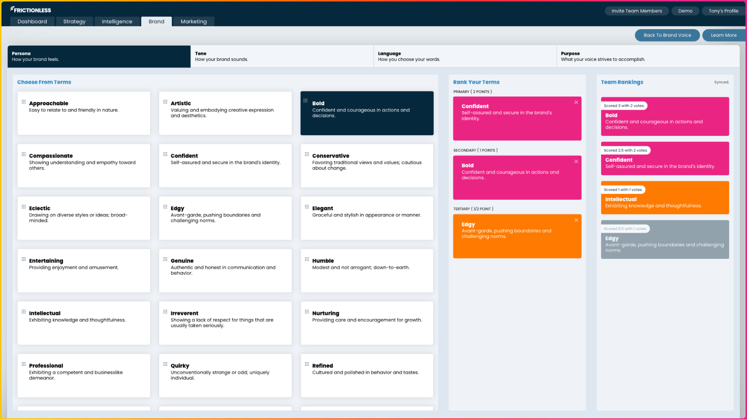Click the orange Intellectual team ranking card

664,198
